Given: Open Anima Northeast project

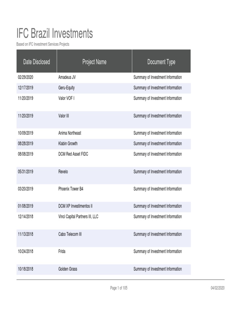Looking at the screenshot, I should 69,133.
